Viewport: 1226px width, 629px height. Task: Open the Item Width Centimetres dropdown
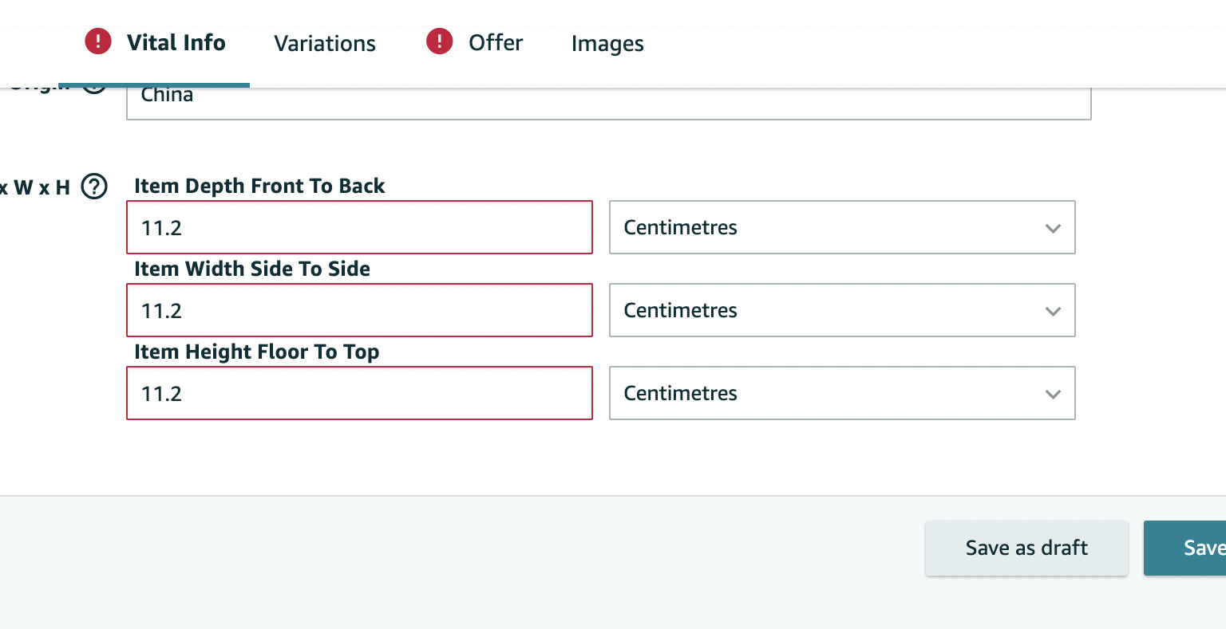coord(841,311)
